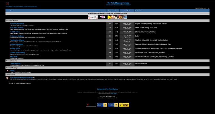The image size is (215, 114).
Task: Open the purple graffiti-style banner logo
Action: 102,17
